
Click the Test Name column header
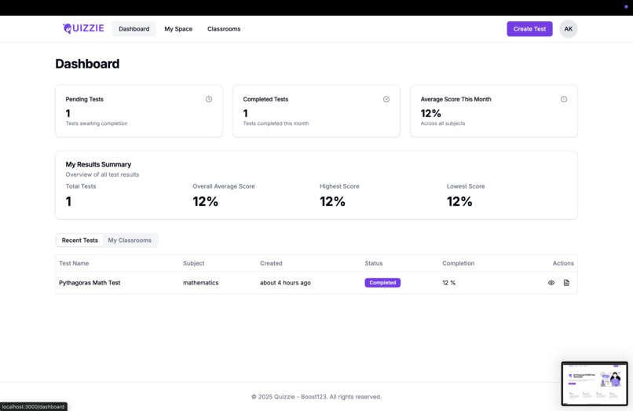(x=74, y=263)
